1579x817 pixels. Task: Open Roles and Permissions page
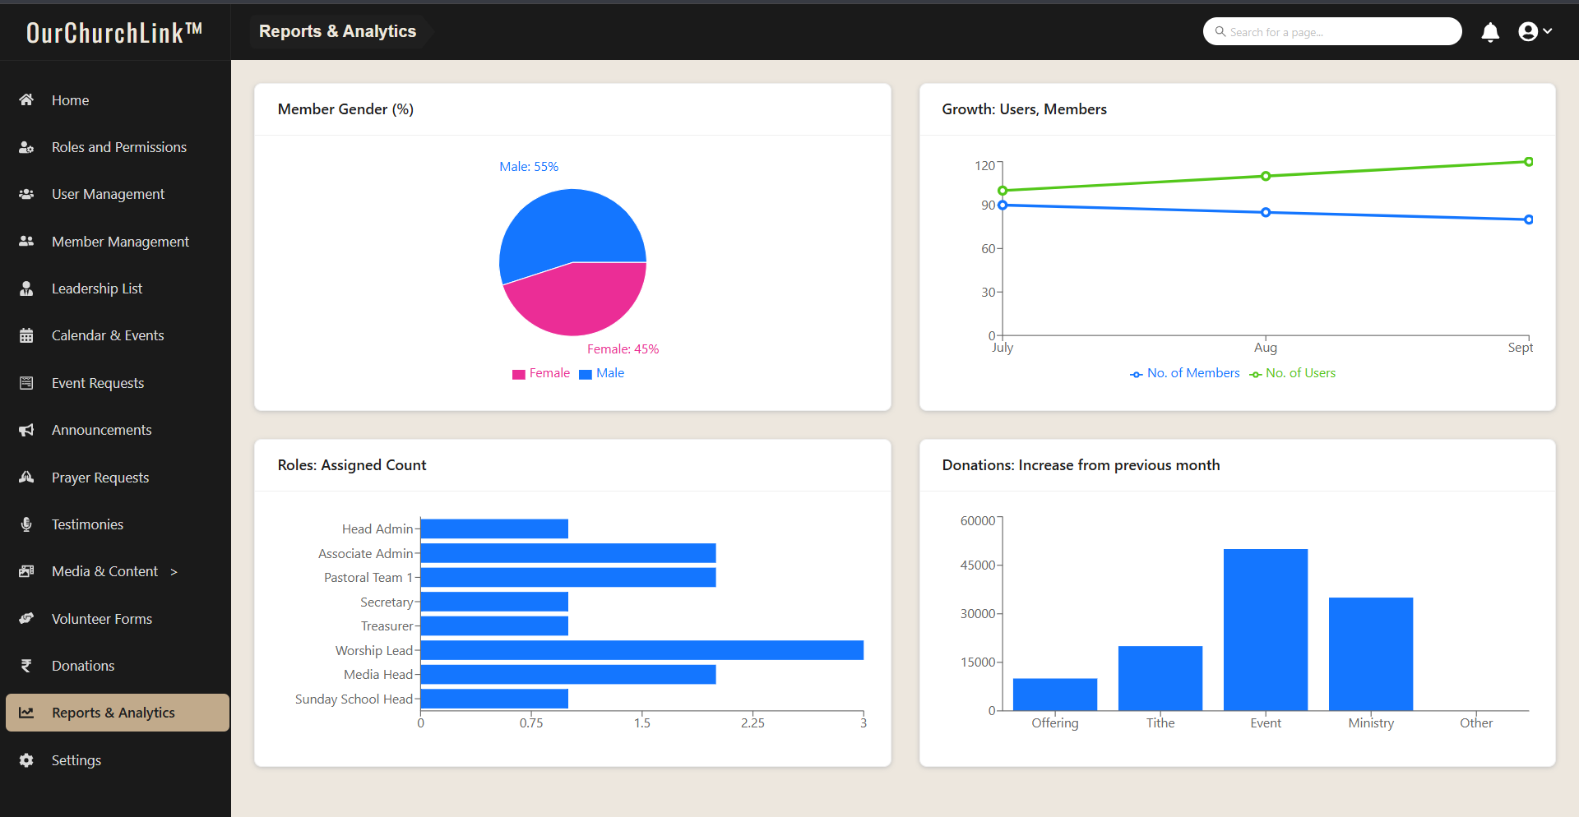point(118,147)
